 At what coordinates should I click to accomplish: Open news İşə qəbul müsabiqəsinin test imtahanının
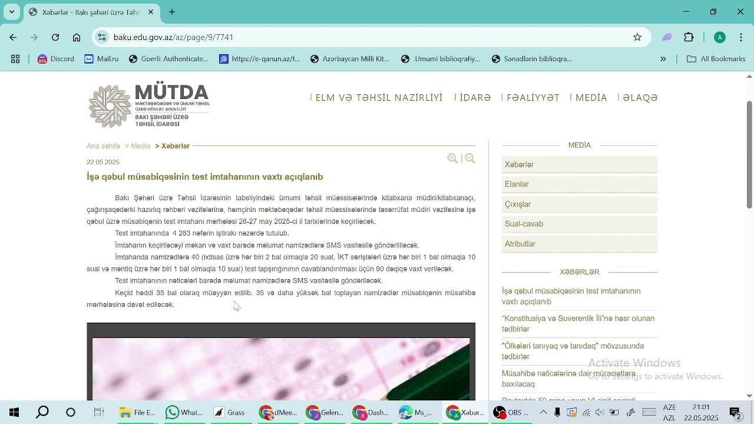coord(571,296)
